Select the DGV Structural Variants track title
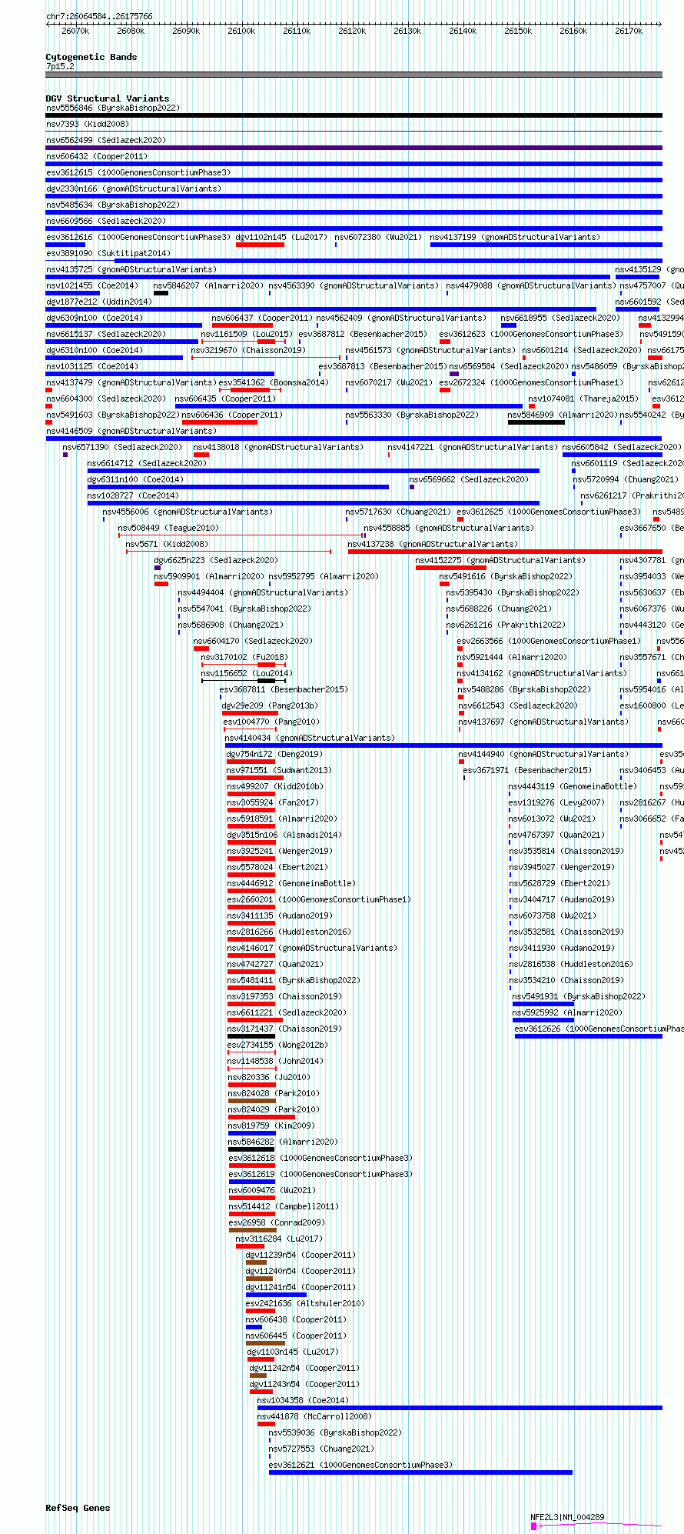The height and width of the screenshot is (1534, 684). pyautogui.click(x=108, y=98)
